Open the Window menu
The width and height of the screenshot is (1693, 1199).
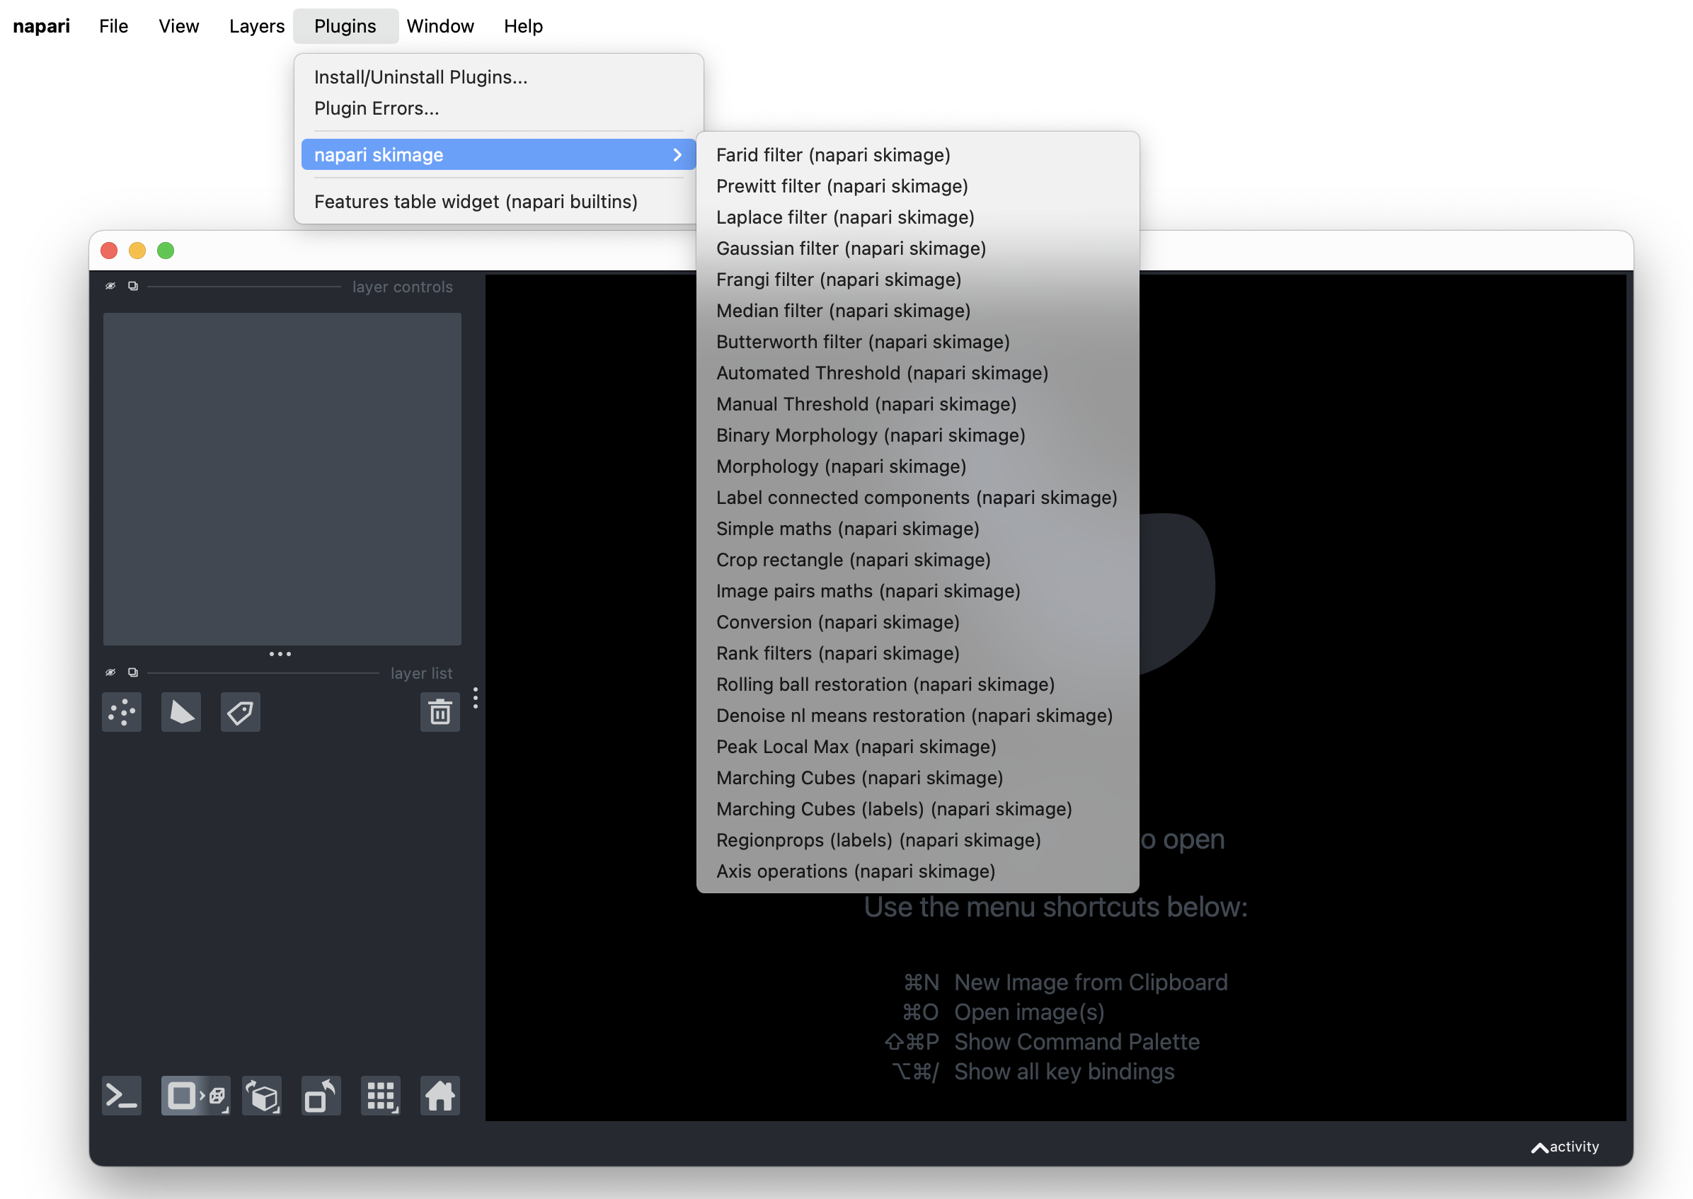[x=440, y=25]
